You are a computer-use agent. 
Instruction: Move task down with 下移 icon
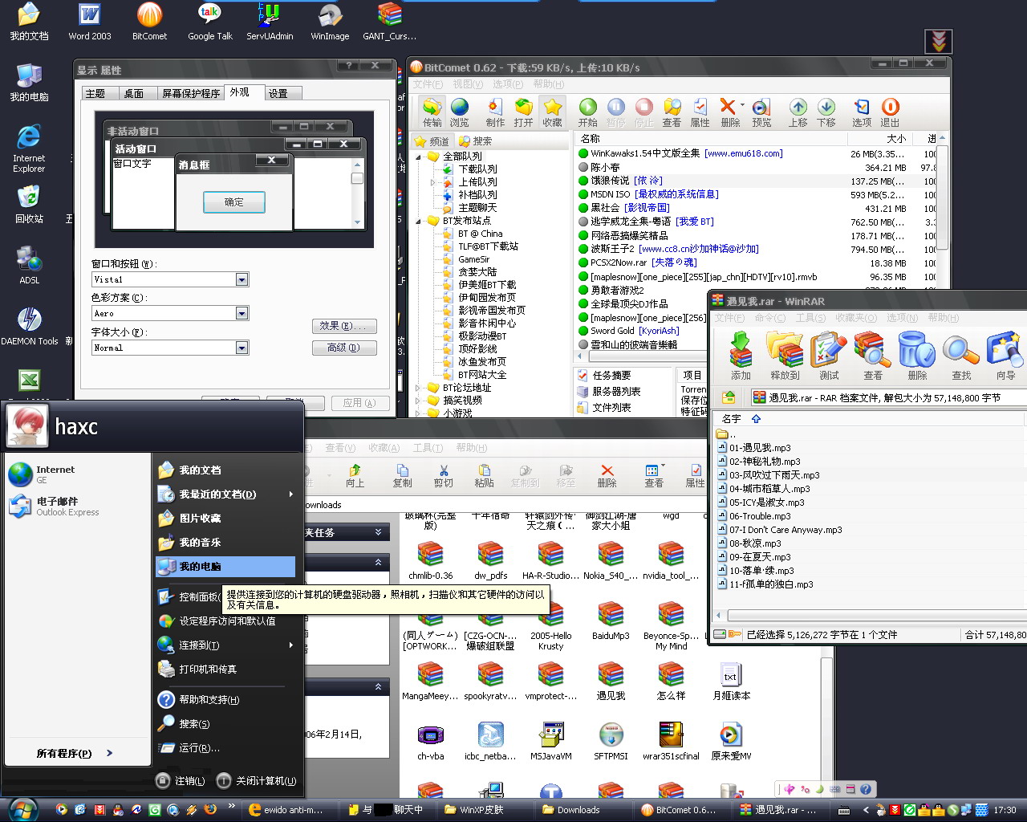(826, 112)
